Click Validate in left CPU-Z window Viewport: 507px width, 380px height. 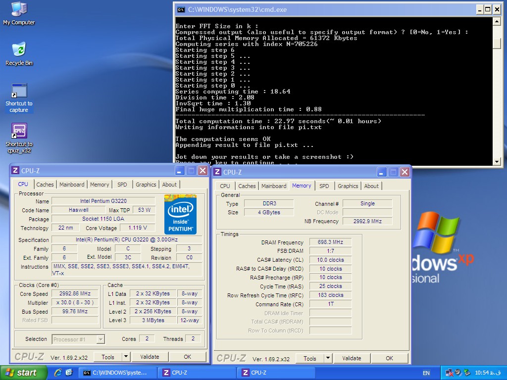[150, 357]
